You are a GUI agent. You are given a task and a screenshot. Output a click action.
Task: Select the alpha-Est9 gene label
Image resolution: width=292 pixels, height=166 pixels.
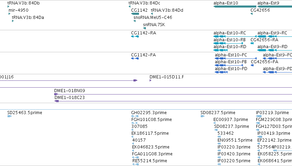click(268, 3)
